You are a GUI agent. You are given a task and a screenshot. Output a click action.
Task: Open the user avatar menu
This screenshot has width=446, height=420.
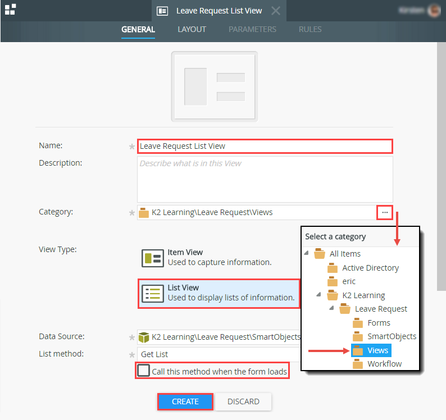434,11
